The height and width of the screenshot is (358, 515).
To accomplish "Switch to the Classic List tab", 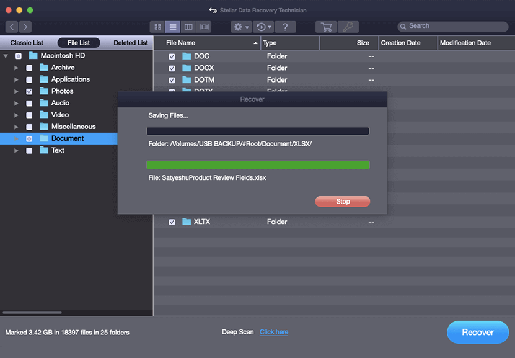I will coord(27,43).
